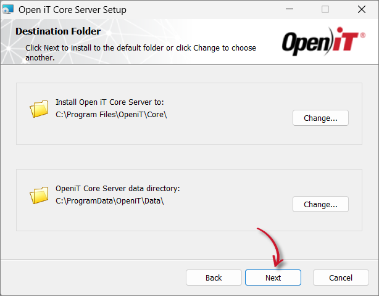
Task: Click the Destination Folder heading
Action: click(x=58, y=31)
